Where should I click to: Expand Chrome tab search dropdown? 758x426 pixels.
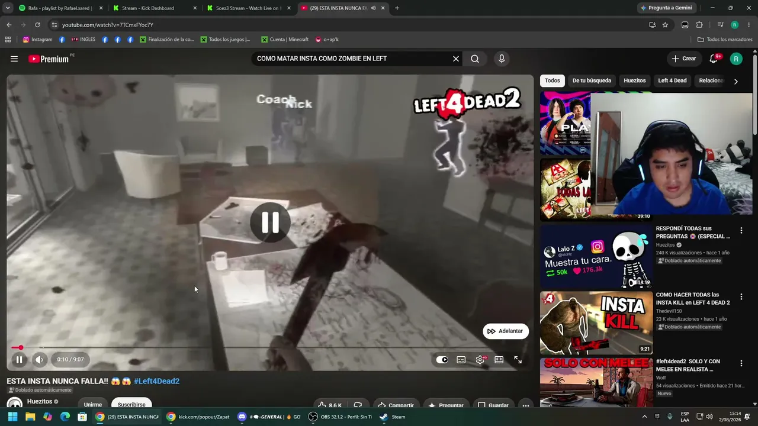coord(8,8)
